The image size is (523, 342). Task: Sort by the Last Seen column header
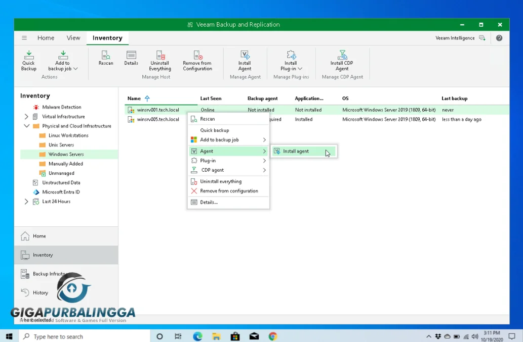[211, 99]
